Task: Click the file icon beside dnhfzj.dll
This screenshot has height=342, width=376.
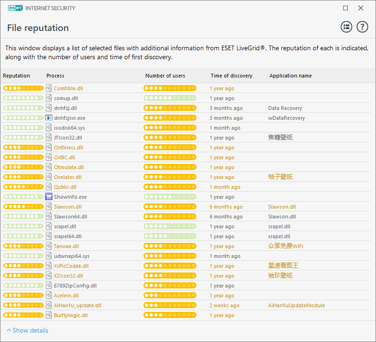Action: tap(49, 108)
